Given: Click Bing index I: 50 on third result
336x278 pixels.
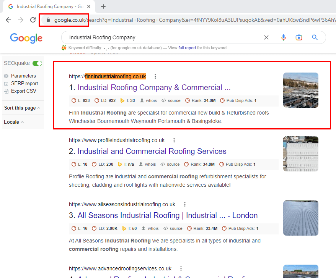Looking at the screenshot, I should 129,228.
